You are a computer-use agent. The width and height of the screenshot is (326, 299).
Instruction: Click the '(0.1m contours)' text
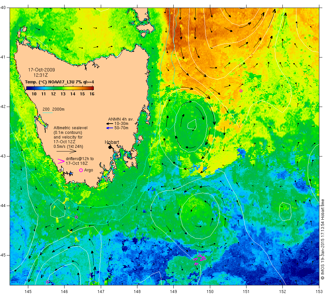click(x=68, y=133)
